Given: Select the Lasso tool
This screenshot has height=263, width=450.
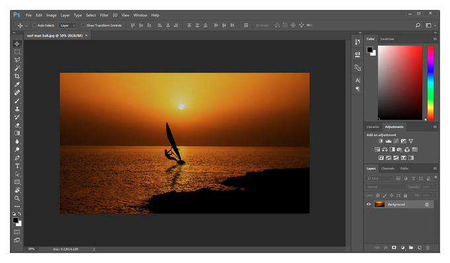Looking at the screenshot, I should point(17,60).
